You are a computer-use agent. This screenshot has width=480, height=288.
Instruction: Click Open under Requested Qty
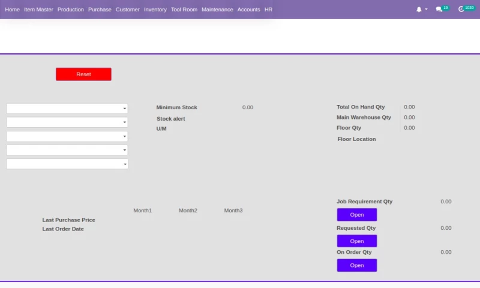click(357, 241)
